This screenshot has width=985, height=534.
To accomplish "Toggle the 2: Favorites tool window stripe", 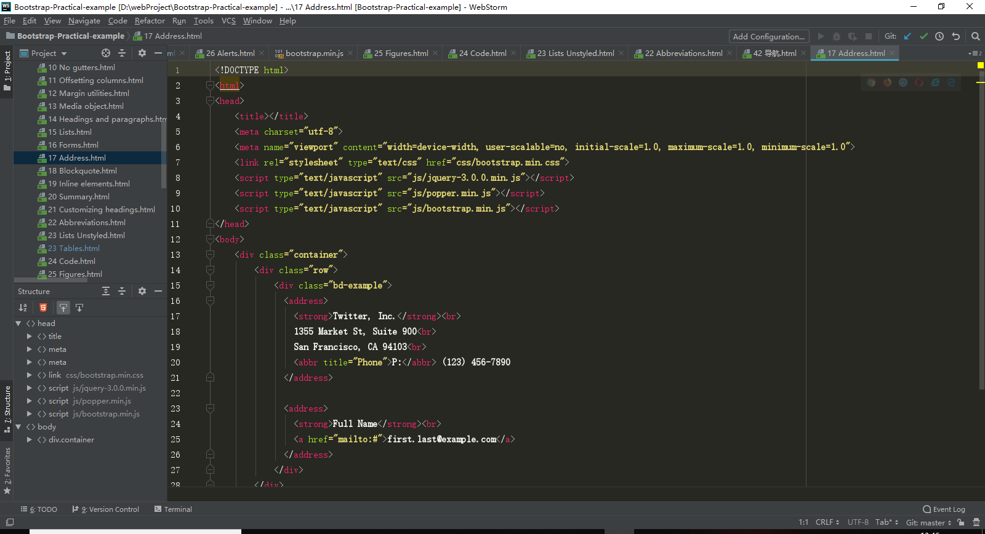I will click(x=7, y=471).
